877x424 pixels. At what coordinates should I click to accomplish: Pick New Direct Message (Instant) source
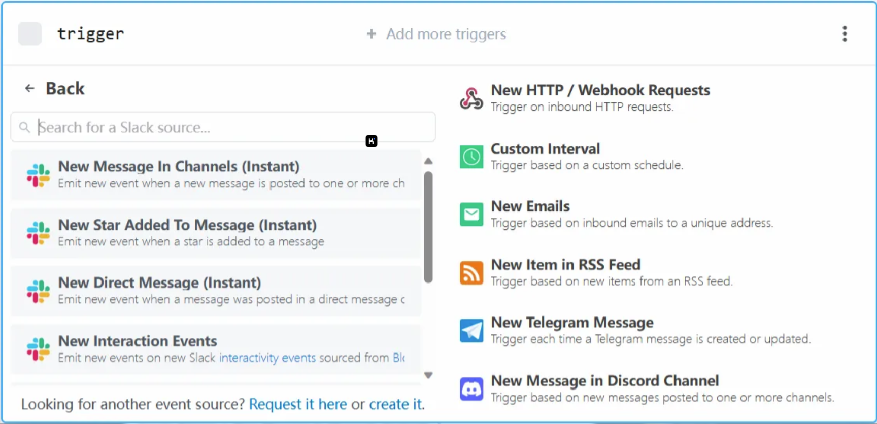[216, 292]
